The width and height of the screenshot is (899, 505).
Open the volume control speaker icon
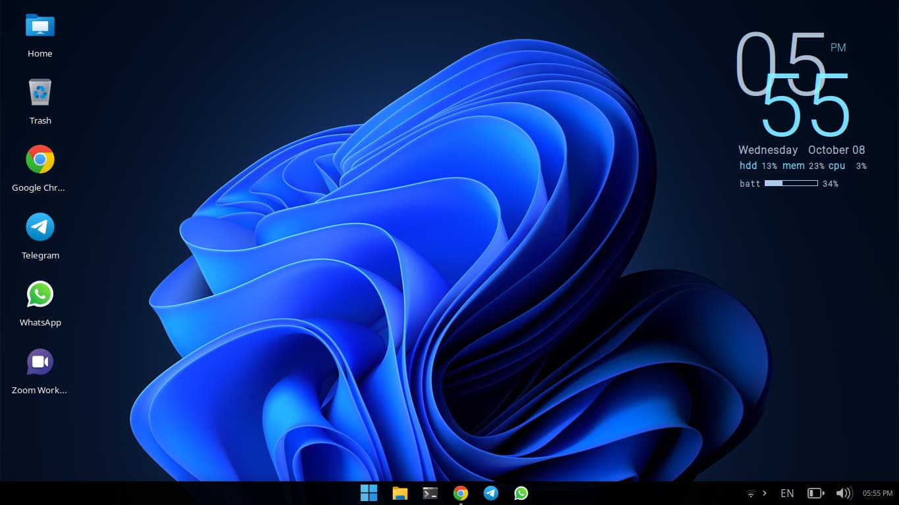pos(844,493)
